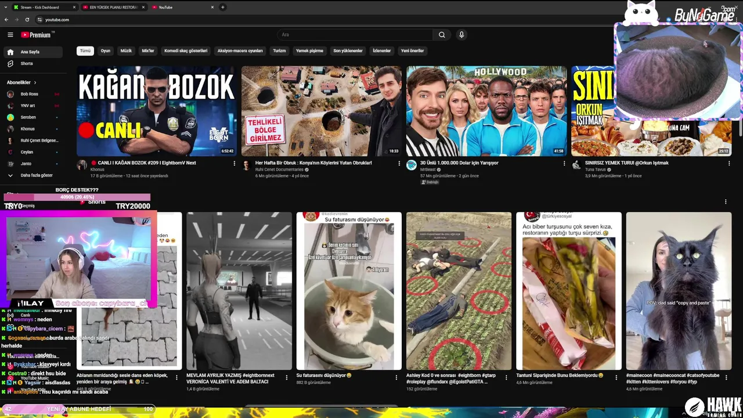Open Mevlam Ayrılık Yazmış short thumbnail
Screen dimensions: 743x418
(239, 291)
